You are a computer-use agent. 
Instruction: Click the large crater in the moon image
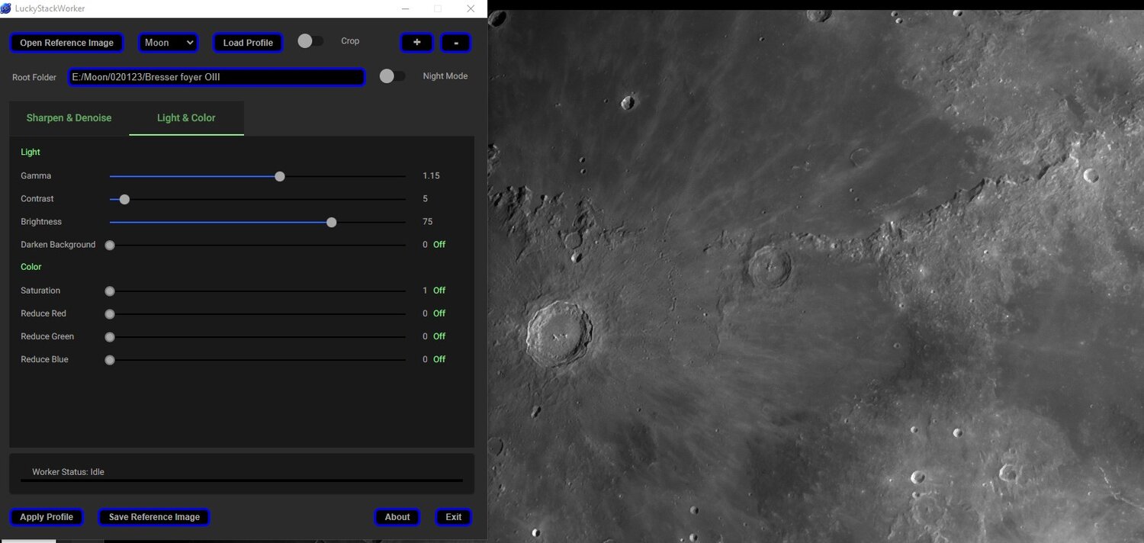559,333
